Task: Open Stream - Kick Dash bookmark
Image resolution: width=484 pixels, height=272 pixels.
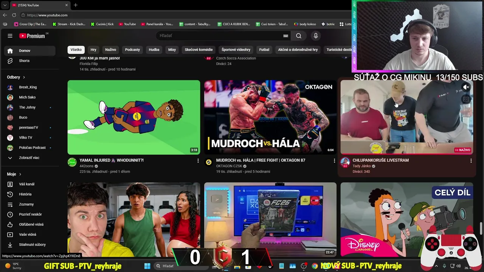Action: [x=69, y=24]
